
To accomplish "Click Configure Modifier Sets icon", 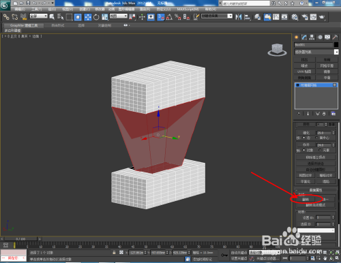I will (x=333, y=114).
